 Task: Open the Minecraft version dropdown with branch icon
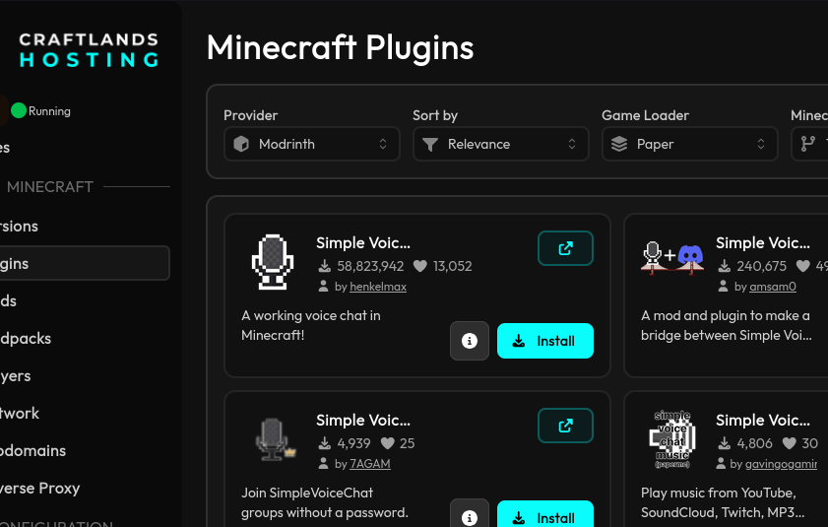[x=809, y=144]
